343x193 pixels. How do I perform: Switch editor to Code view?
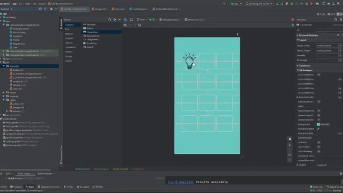[321, 14]
